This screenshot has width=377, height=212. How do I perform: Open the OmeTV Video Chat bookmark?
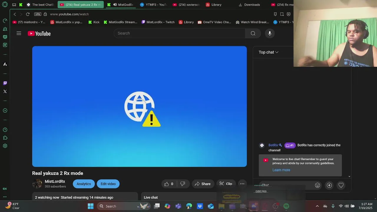214,22
